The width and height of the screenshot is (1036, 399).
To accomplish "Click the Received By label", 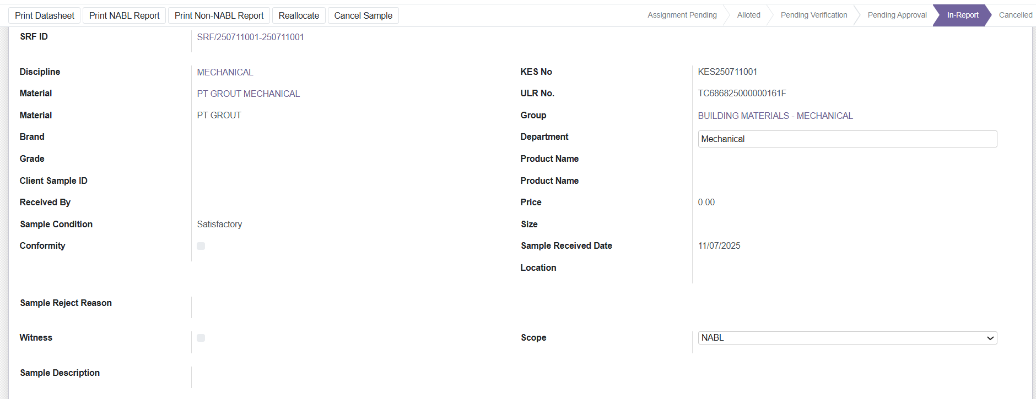I will coord(45,202).
